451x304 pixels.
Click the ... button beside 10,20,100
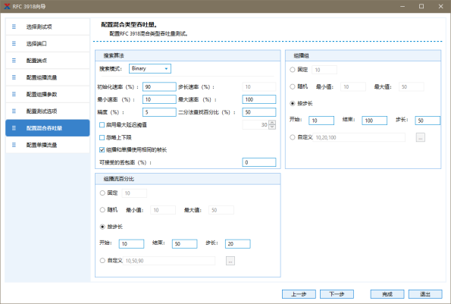coord(421,137)
